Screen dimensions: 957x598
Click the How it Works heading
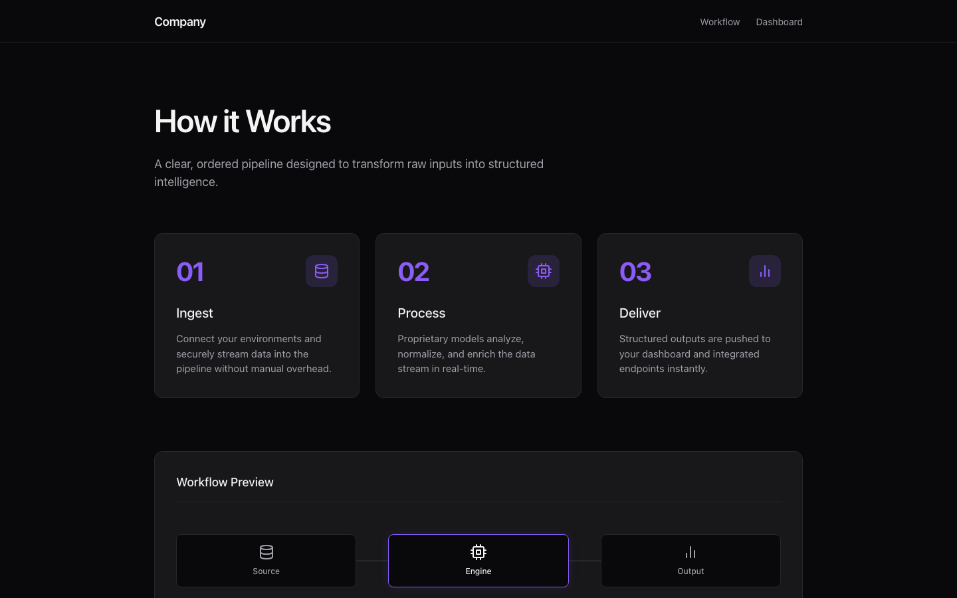click(243, 122)
